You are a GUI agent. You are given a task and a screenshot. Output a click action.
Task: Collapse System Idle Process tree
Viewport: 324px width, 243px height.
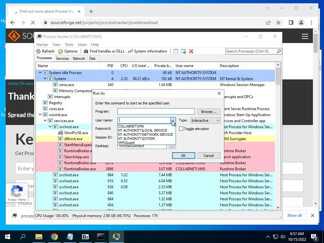pos(40,72)
